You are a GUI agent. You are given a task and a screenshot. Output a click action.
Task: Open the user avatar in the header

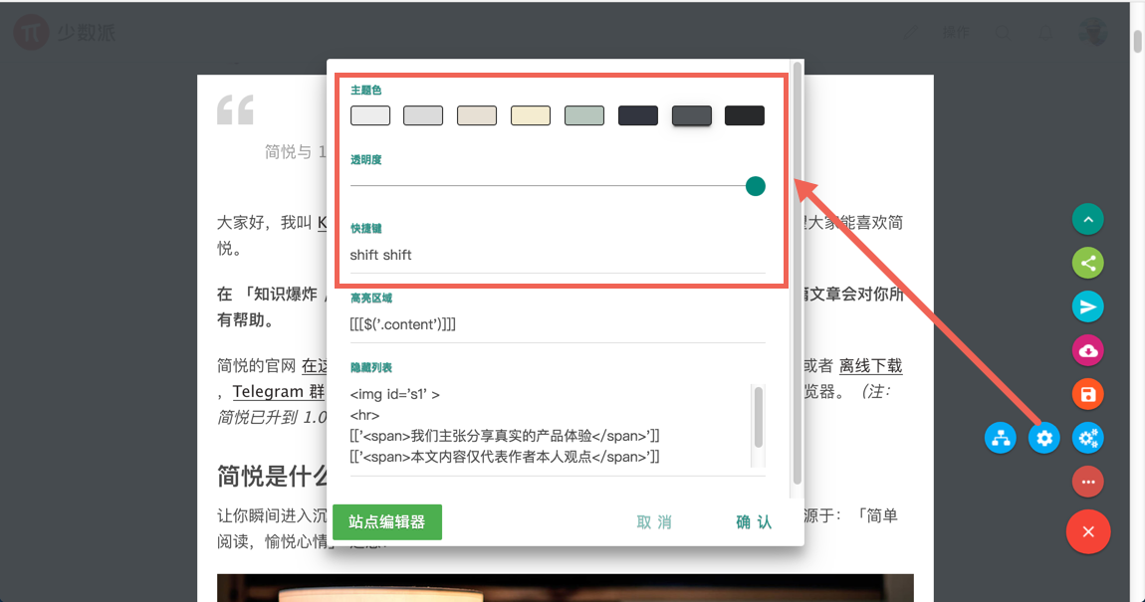coord(1093,32)
